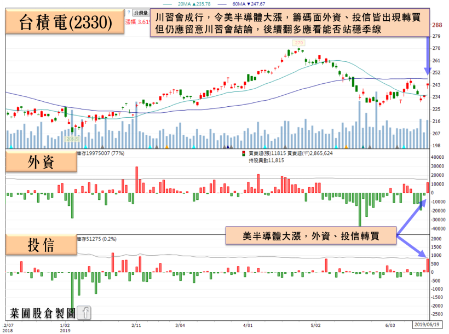The height and width of the screenshot is (334, 449).
Task: Select the dark blue triangle event marker
Action: pyautogui.click(x=228, y=147)
